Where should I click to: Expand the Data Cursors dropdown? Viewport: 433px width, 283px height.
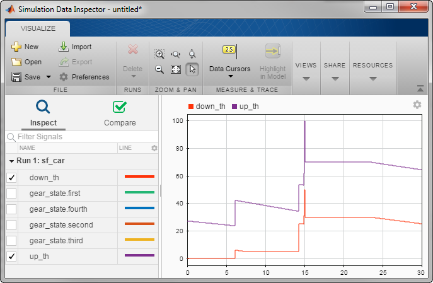click(x=230, y=76)
